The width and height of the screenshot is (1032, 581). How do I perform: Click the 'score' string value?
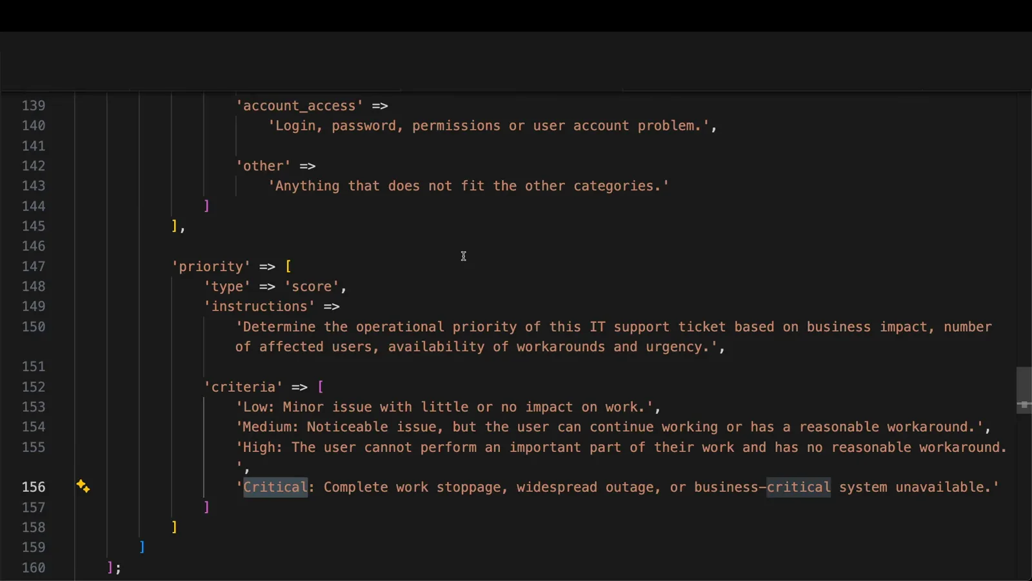click(312, 287)
